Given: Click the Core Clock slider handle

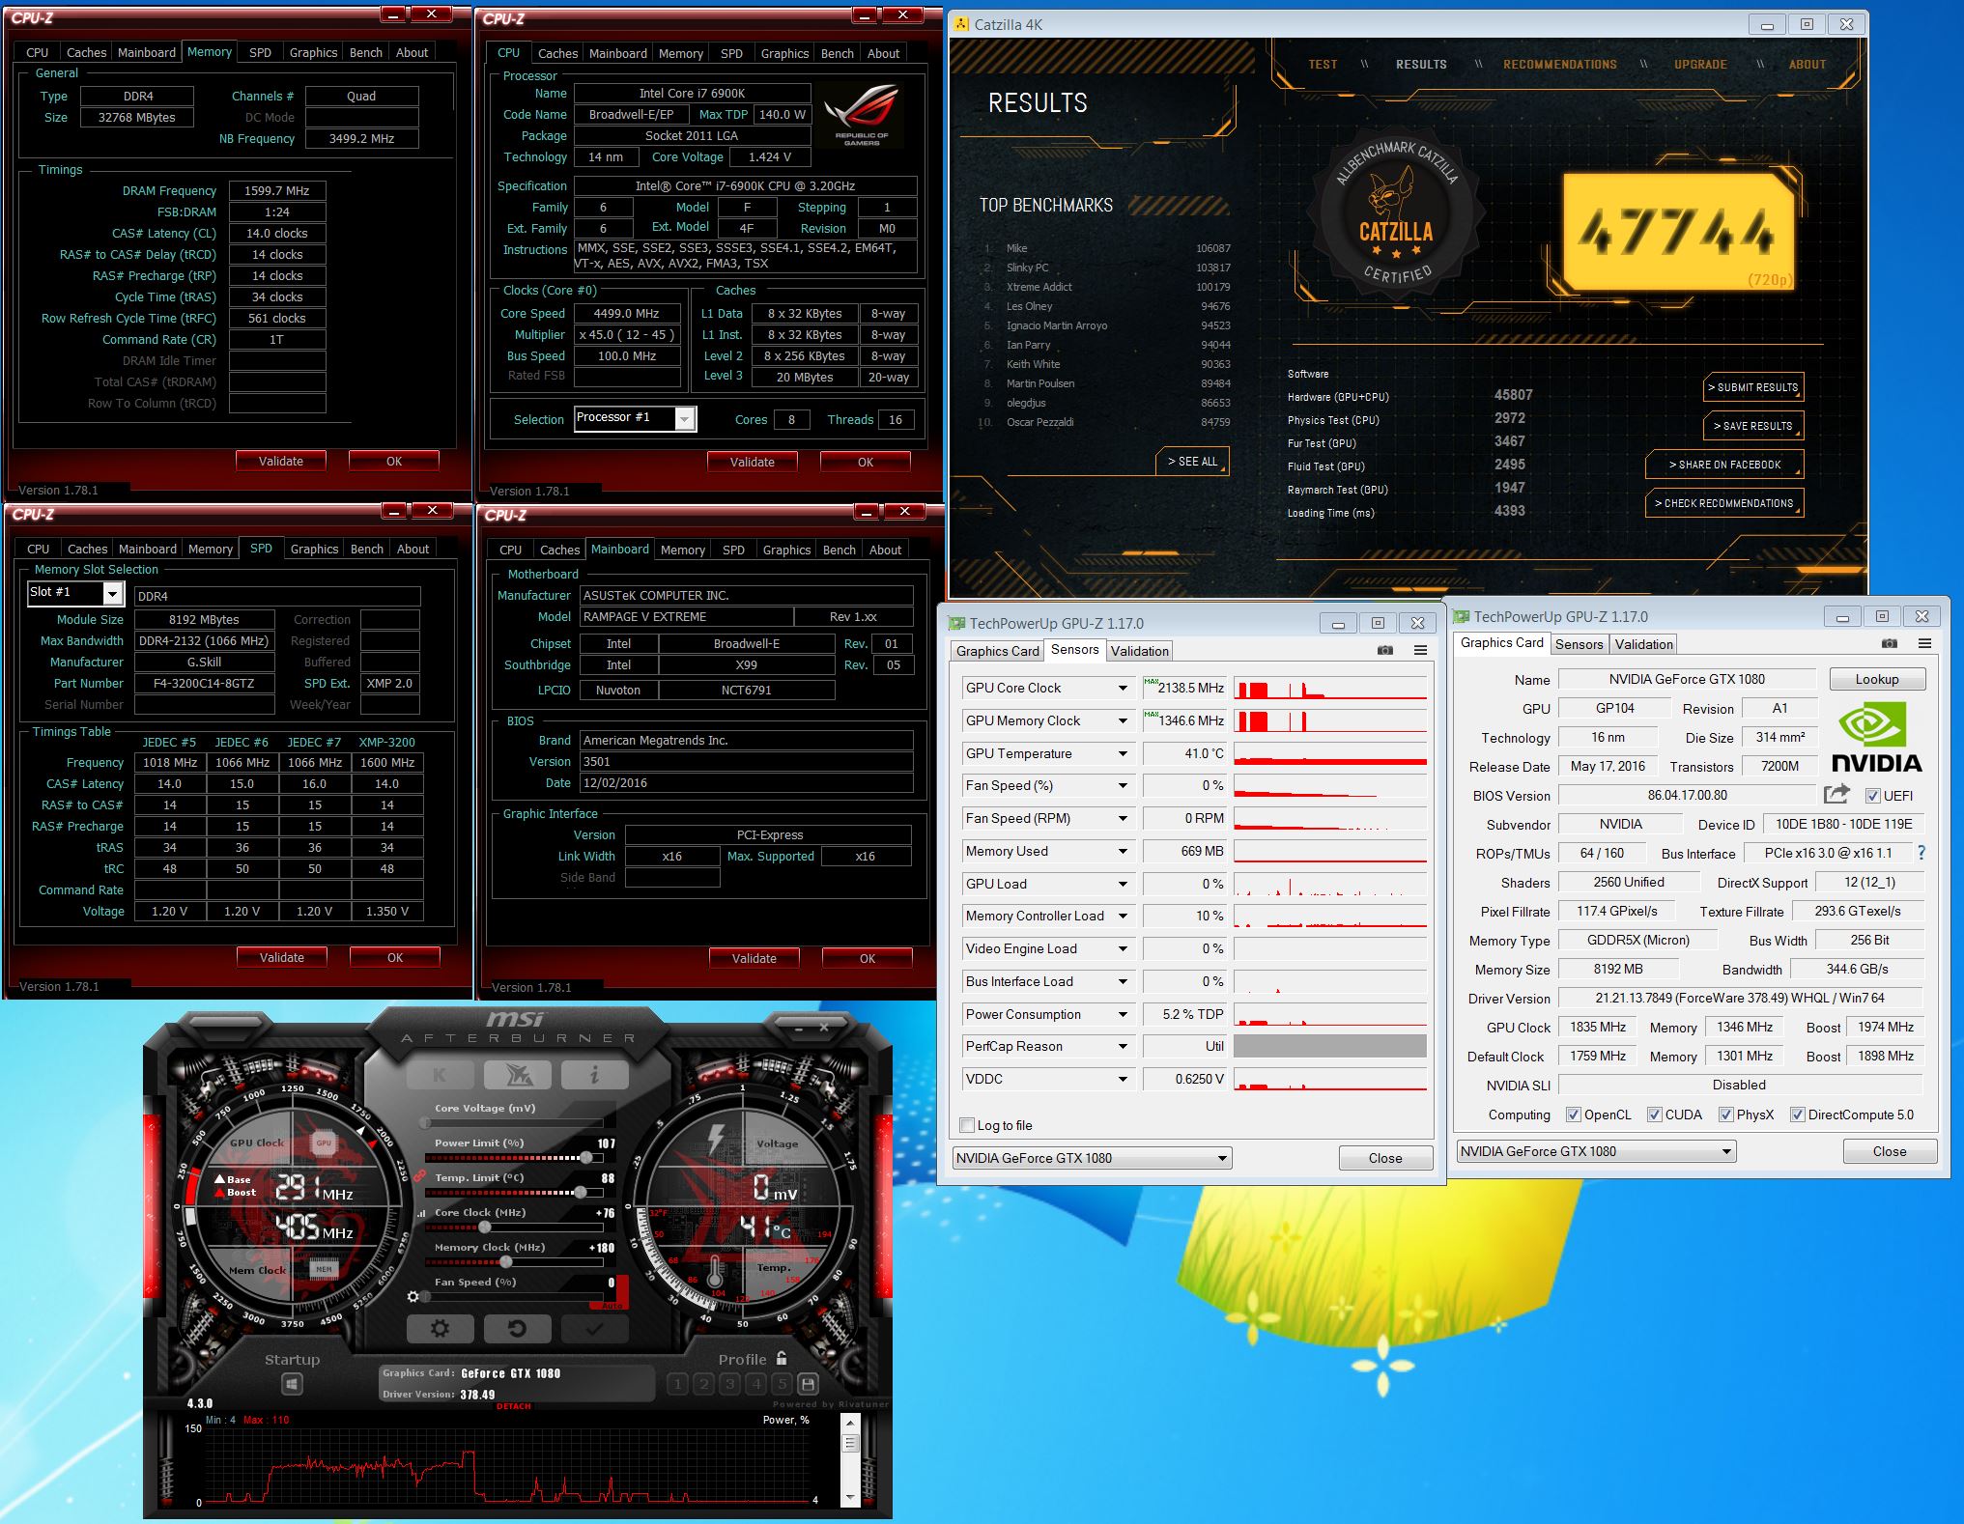Looking at the screenshot, I should coord(485,1227).
